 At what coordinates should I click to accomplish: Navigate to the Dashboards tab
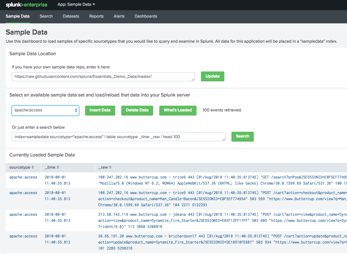(146, 16)
